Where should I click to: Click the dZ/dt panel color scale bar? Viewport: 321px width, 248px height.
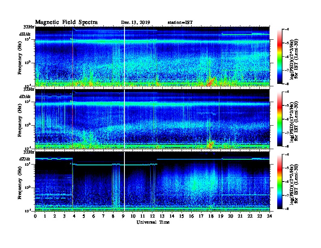280,182
